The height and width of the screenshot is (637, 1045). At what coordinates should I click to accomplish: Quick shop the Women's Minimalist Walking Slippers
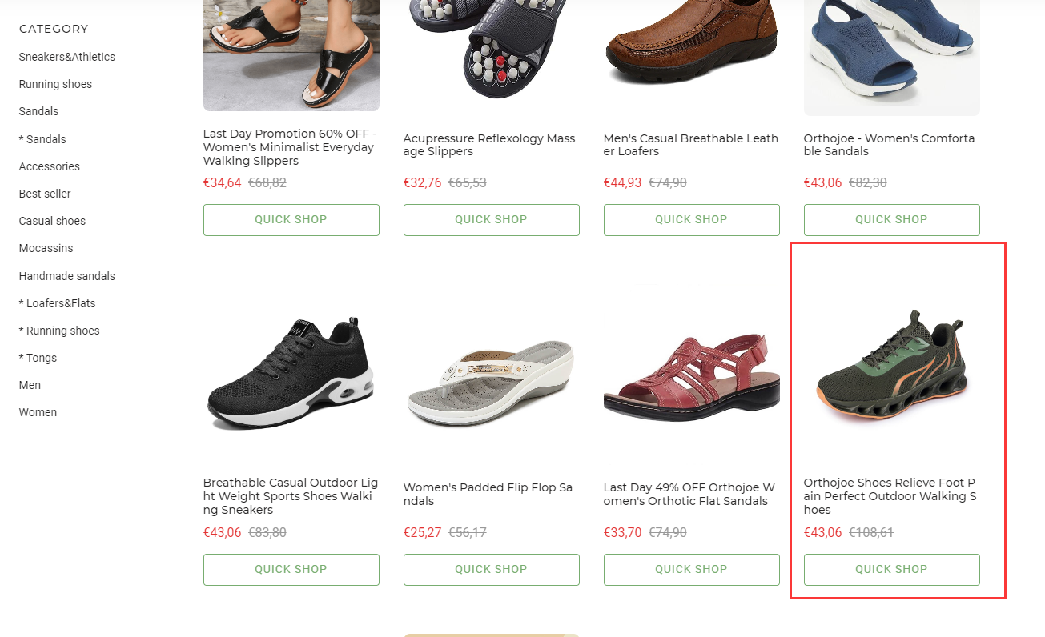point(291,220)
